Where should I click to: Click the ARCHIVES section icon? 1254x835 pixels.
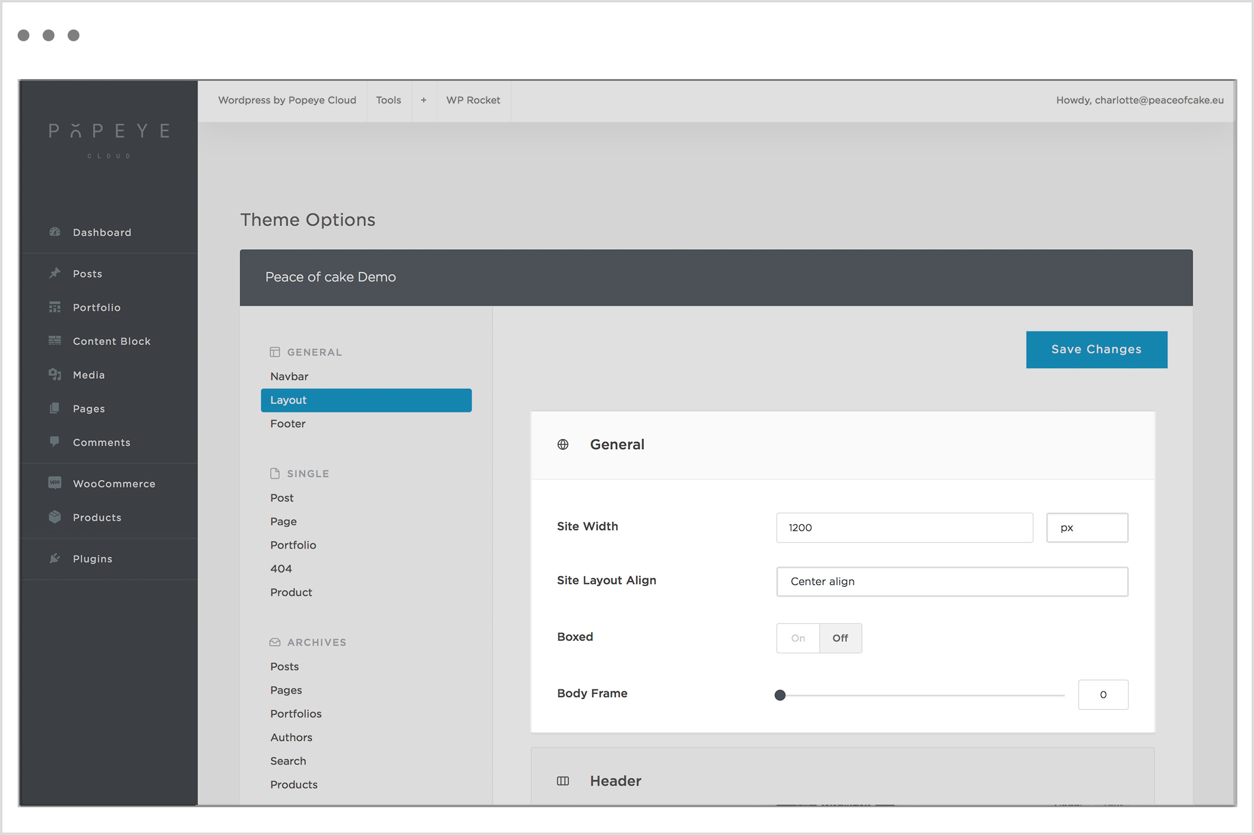click(x=275, y=642)
